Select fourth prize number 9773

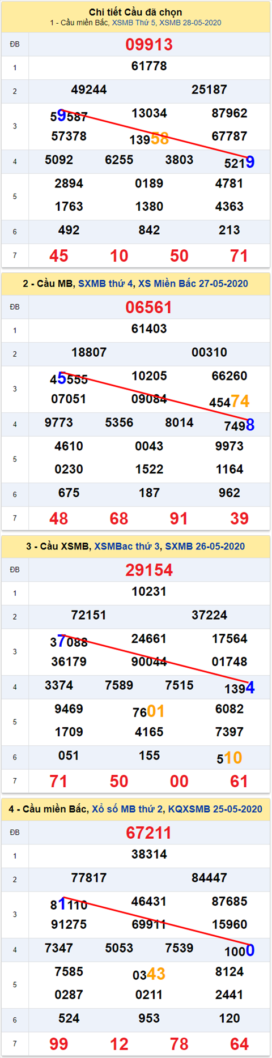(59, 423)
